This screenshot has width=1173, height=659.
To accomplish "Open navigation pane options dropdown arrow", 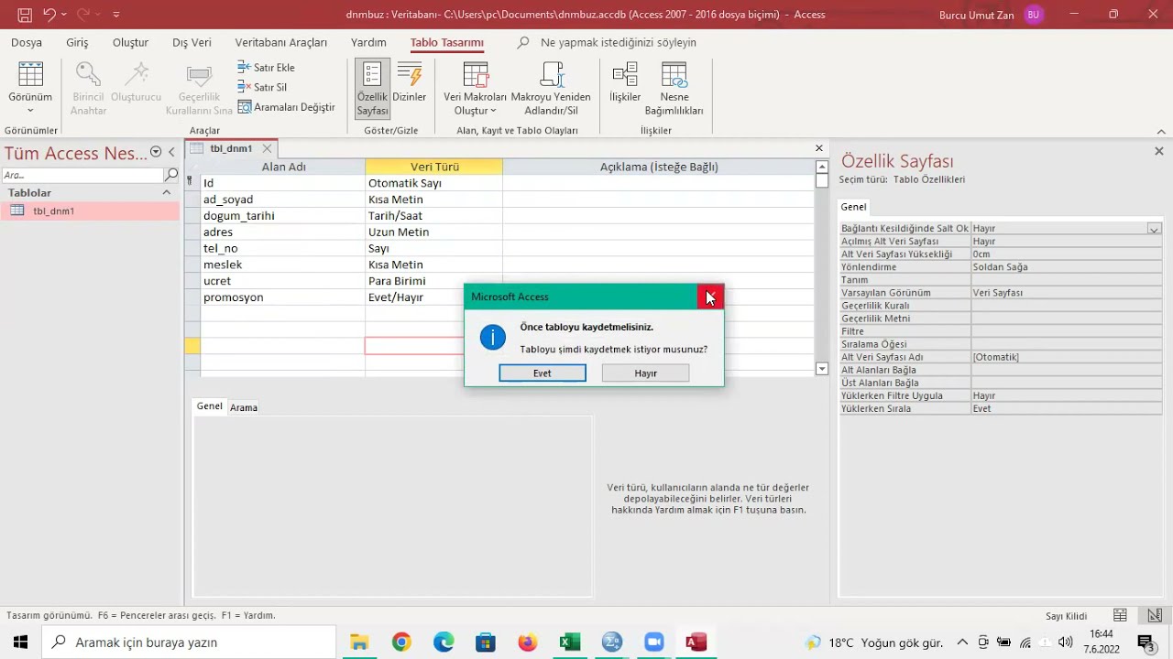I will [x=156, y=153].
